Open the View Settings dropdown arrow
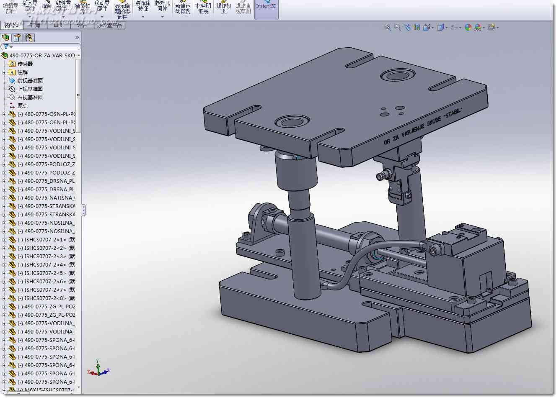The image size is (559, 400). point(497,28)
